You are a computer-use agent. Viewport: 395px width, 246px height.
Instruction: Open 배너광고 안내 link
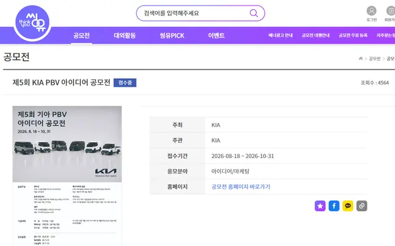click(280, 36)
